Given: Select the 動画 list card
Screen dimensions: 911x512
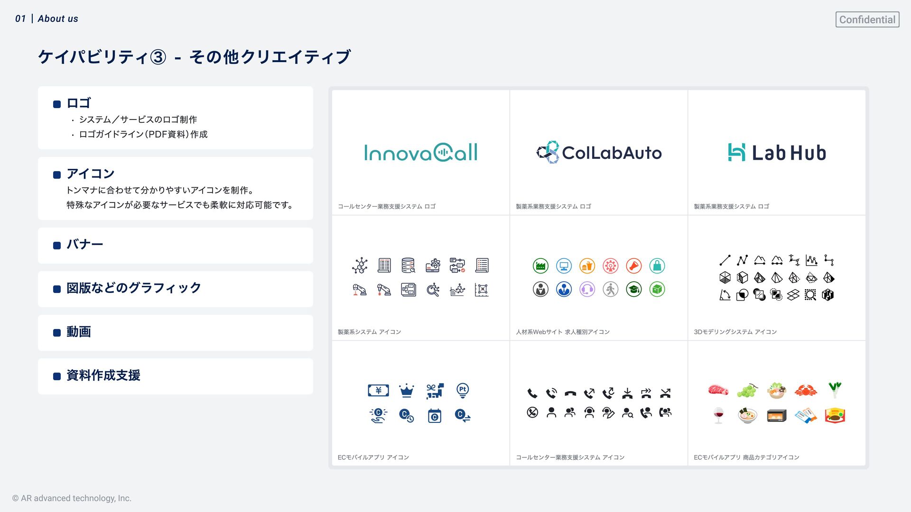Looking at the screenshot, I should (176, 332).
